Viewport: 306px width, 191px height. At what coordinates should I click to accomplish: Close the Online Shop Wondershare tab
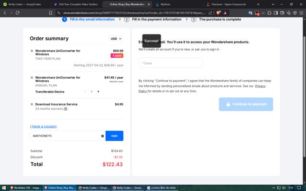[149, 4]
